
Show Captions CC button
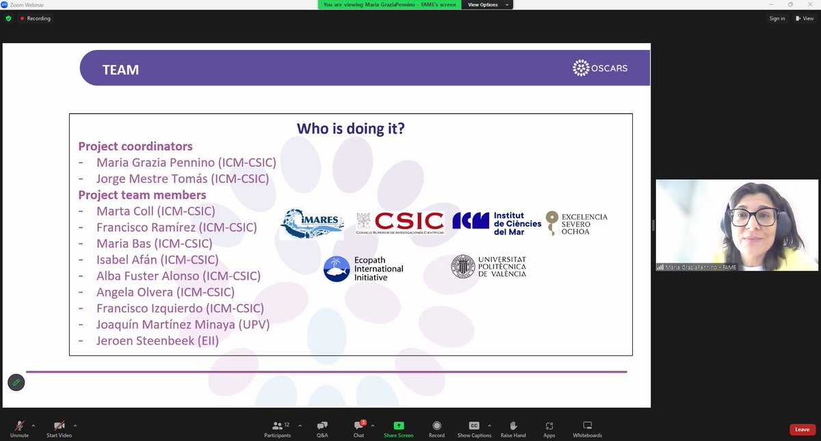point(474,429)
